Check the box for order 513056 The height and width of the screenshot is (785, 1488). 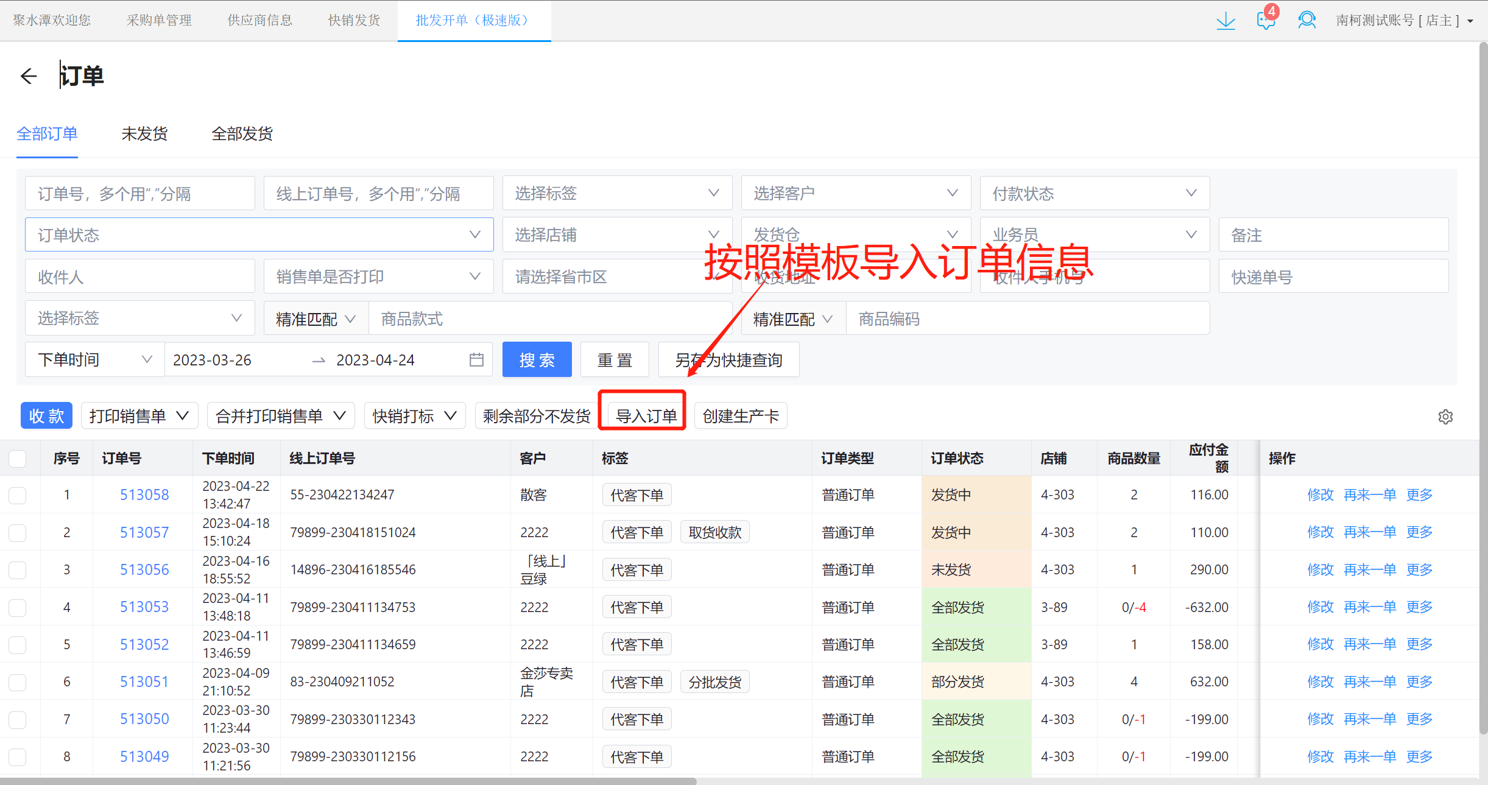pyautogui.click(x=18, y=570)
